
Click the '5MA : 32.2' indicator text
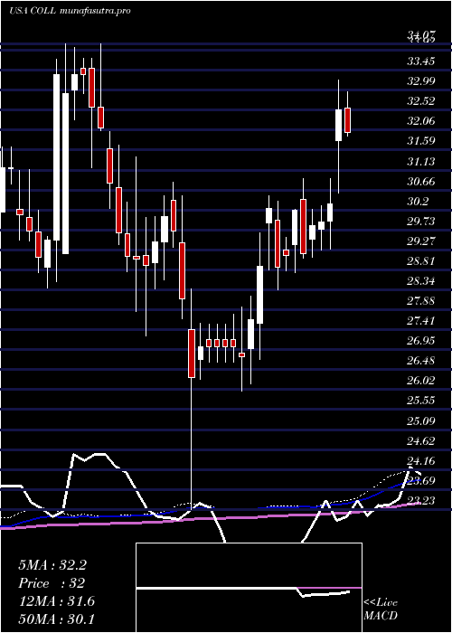pyautogui.click(x=52, y=565)
